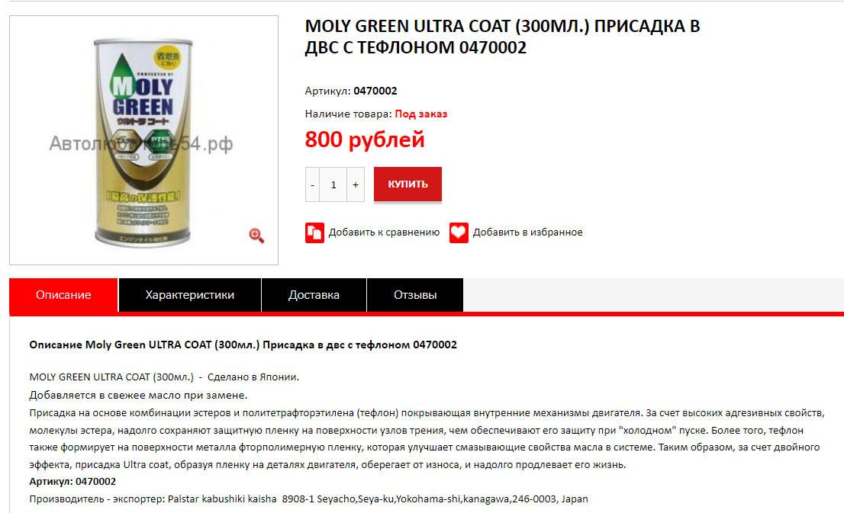This screenshot has width=844, height=513.
Task: Click the 800 рублей price text
Action: pos(365,139)
